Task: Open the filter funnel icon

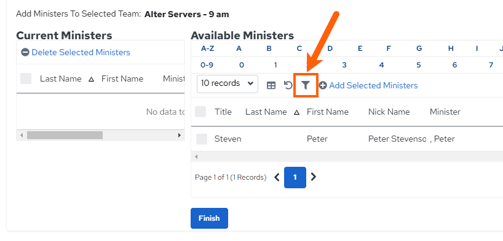Action: pyautogui.click(x=306, y=85)
